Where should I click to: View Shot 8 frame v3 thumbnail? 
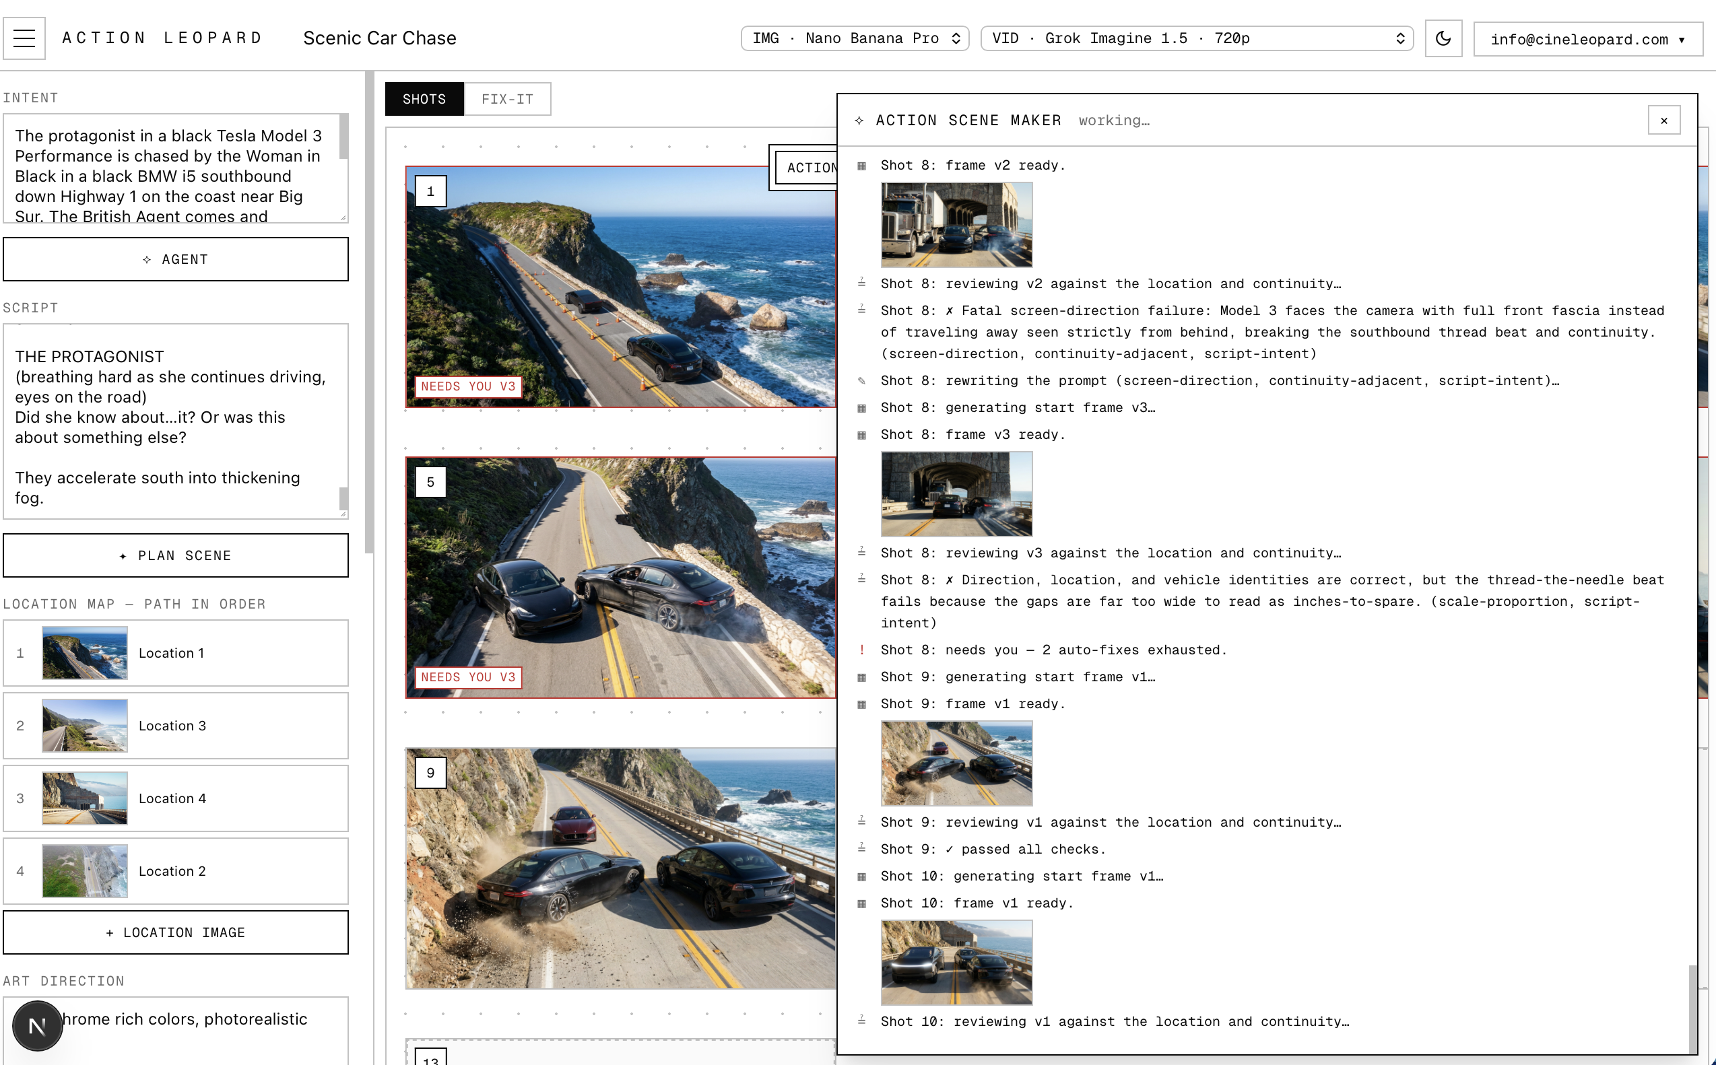click(956, 493)
